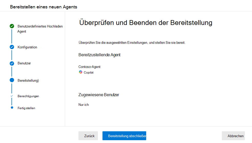252x143 pixels.
Task: Click the Copilot logo icon
Action: [x=81, y=72]
